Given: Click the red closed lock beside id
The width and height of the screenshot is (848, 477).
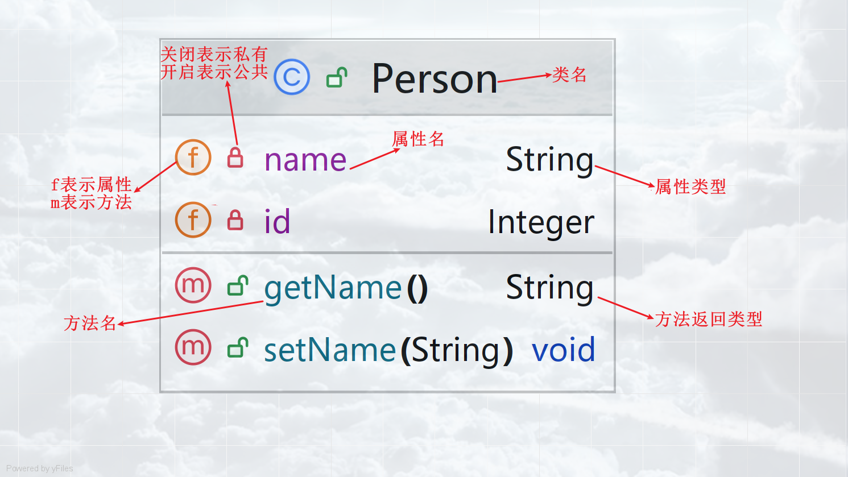Looking at the screenshot, I should [235, 220].
